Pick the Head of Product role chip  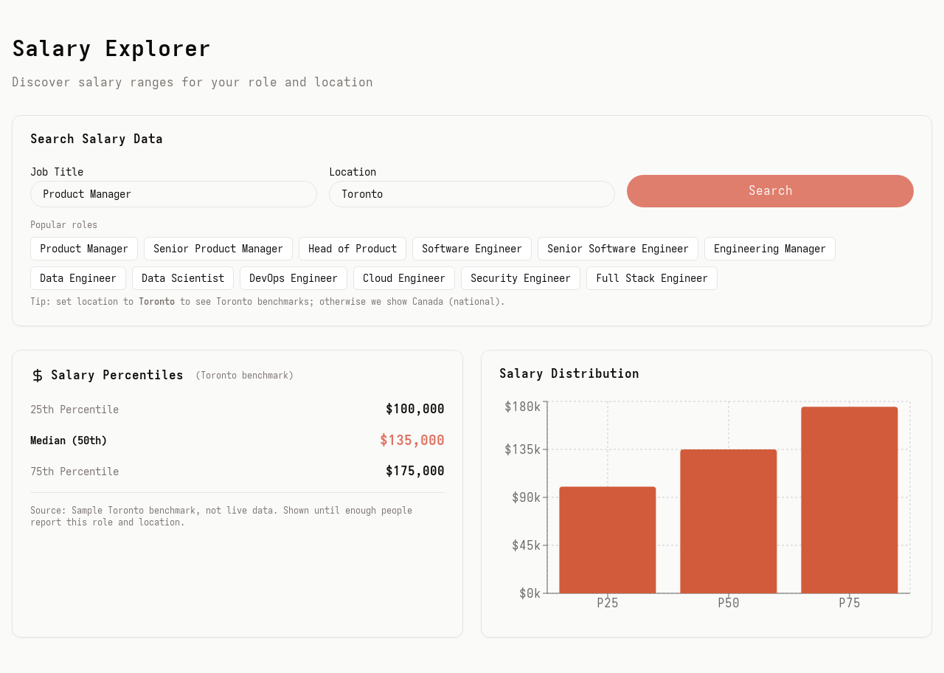353,249
